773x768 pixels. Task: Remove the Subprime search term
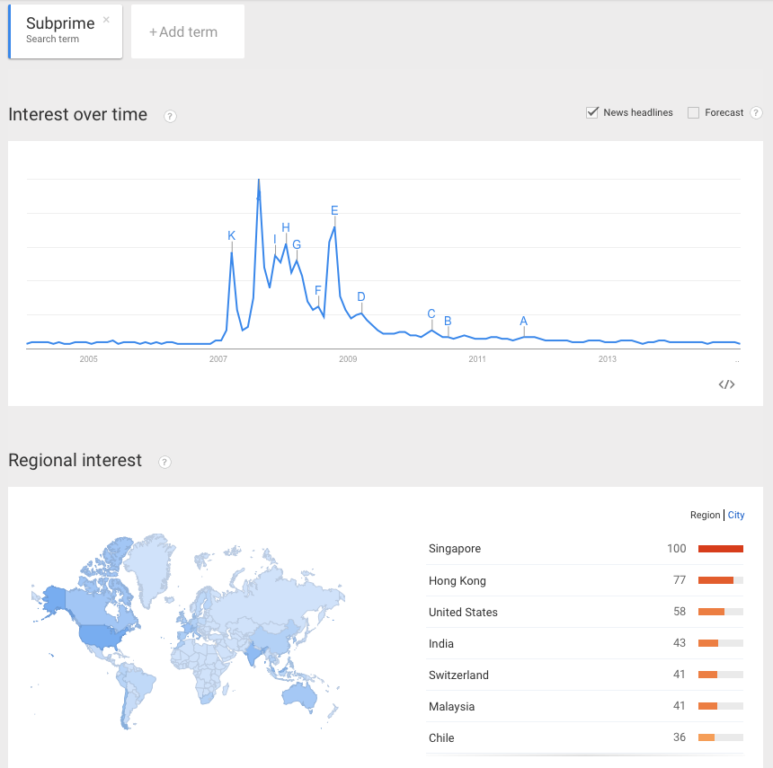106,19
